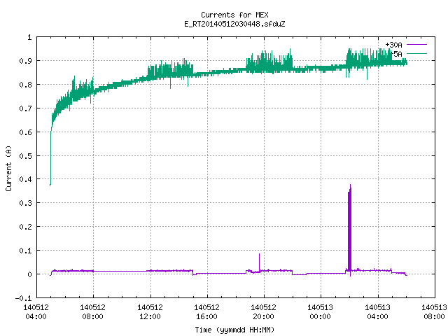Screen dimensions: 448x336
Task: Click x-axis label 140513 00:00
Action: [321, 311]
